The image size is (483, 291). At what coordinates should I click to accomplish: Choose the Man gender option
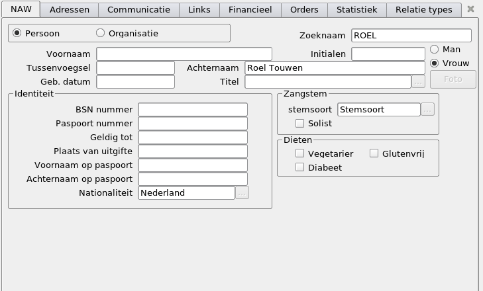(435, 49)
